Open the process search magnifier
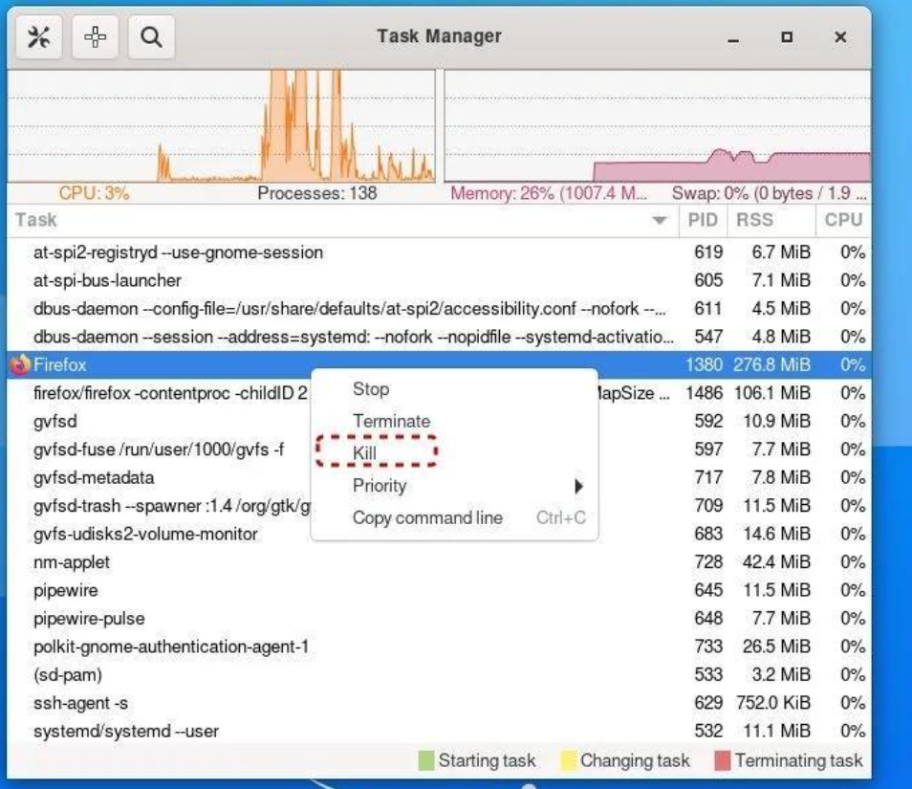Image resolution: width=912 pixels, height=789 pixels. [151, 37]
